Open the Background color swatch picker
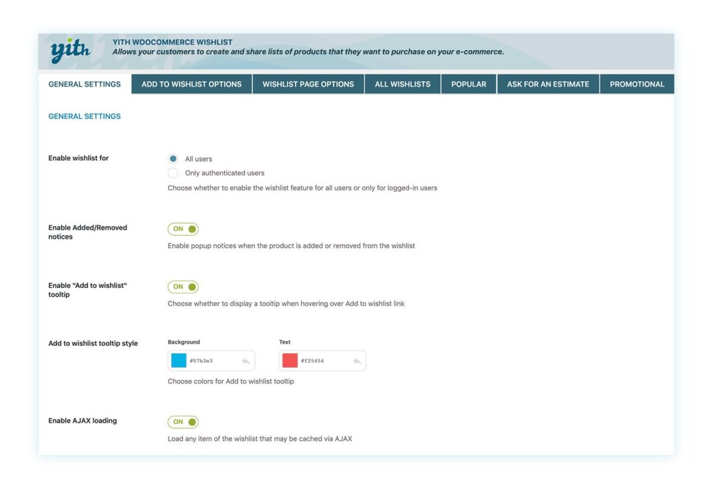The width and height of the screenshot is (704, 499). pos(179,360)
